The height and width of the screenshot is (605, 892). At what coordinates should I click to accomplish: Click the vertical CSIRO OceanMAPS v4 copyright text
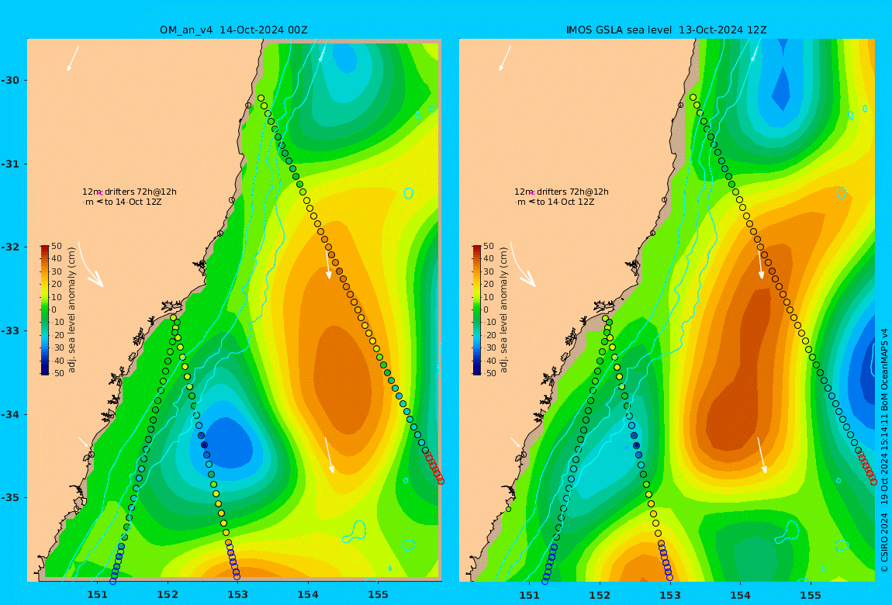[x=884, y=451]
